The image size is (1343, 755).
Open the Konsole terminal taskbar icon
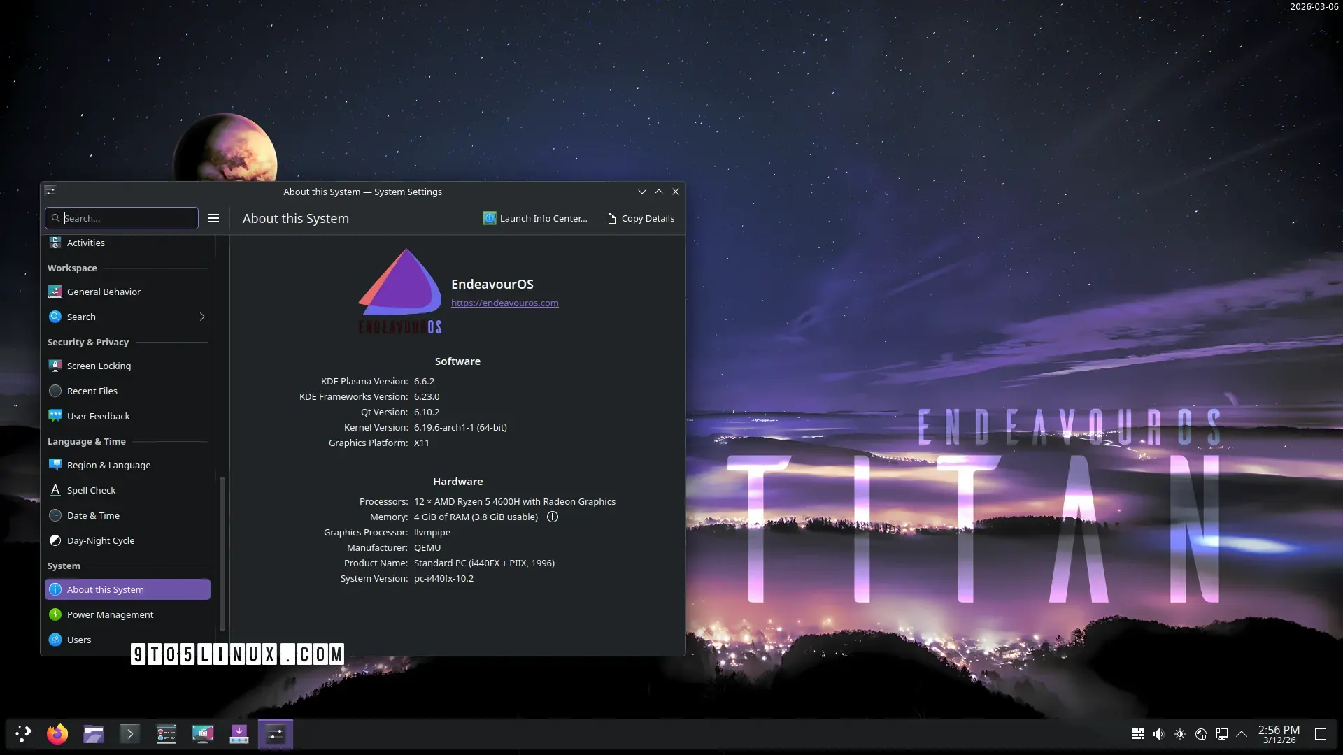pos(130,733)
